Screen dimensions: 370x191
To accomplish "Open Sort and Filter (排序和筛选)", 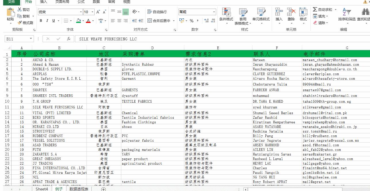I will [x=347, y=16].
